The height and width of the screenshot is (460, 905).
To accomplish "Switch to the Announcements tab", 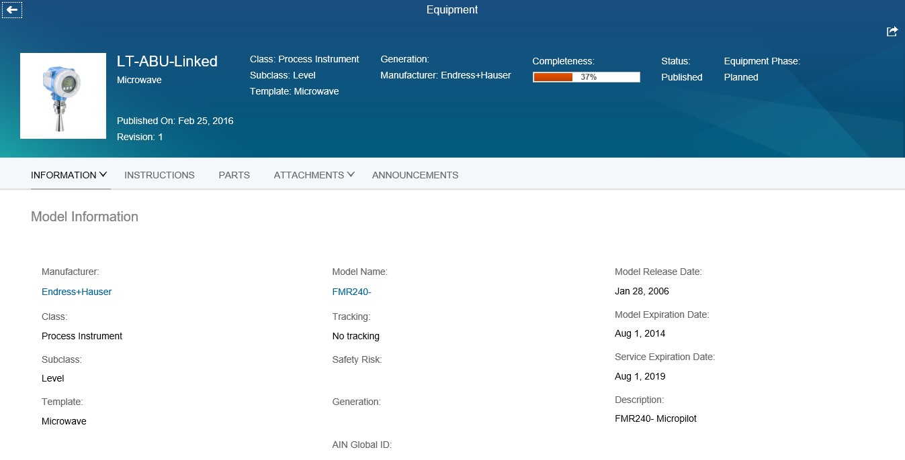I will coord(415,175).
